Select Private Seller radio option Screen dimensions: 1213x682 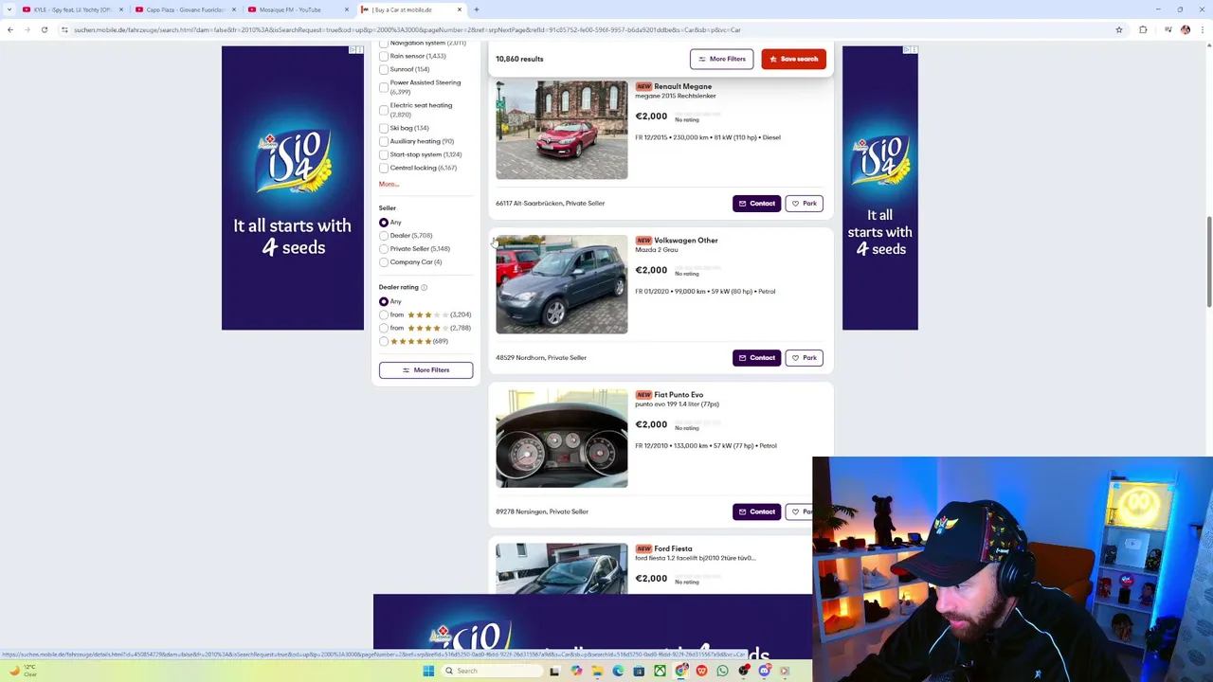click(384, 248)
